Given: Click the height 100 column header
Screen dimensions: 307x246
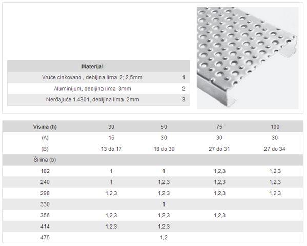Looking at the screenshot, I should [x=275, y=127].
